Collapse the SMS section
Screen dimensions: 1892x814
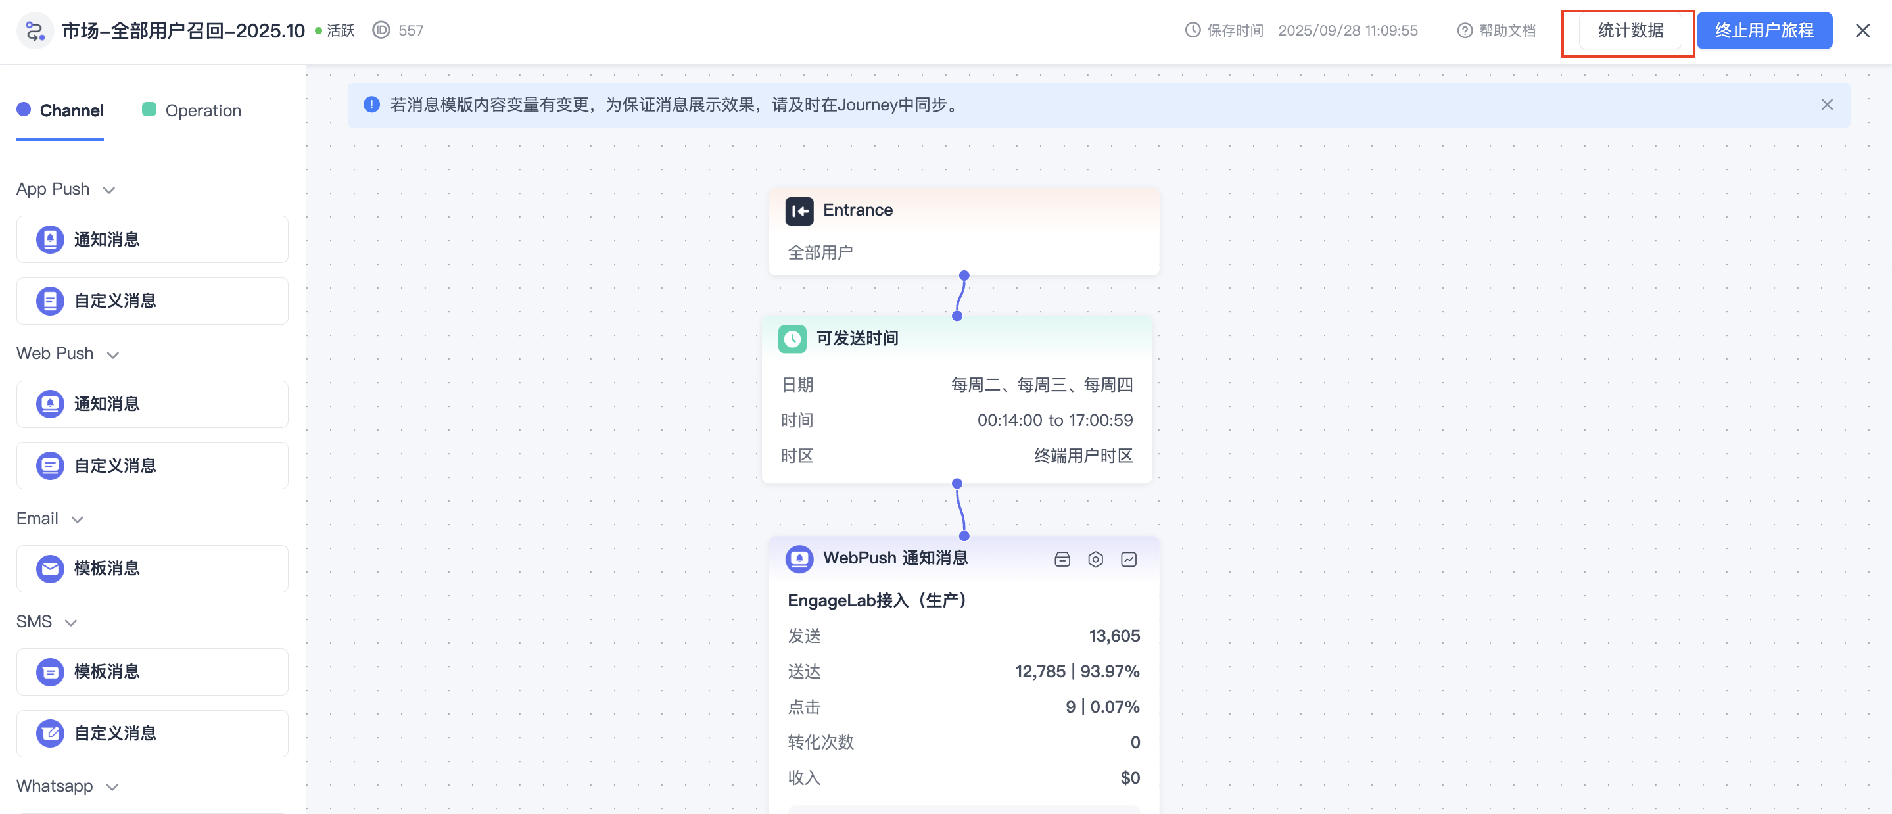tap(71, 622)
